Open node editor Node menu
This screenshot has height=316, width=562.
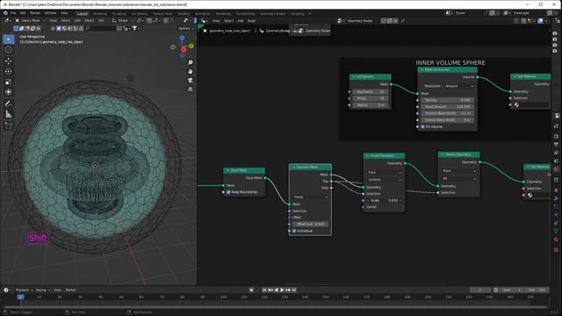pyautogui.click(x=252, y=21)
